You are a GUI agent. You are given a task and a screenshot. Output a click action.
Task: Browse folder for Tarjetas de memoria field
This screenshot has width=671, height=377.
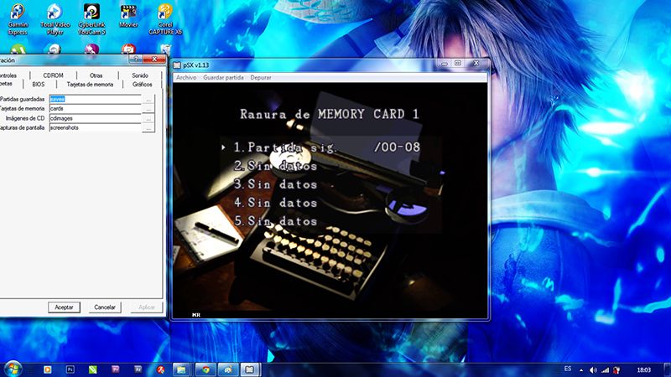(x=148, y=109)
